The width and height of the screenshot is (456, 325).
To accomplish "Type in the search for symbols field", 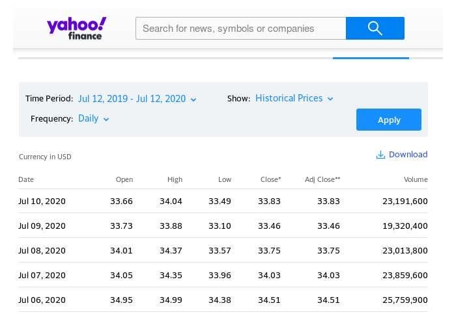I will point(240,29).
